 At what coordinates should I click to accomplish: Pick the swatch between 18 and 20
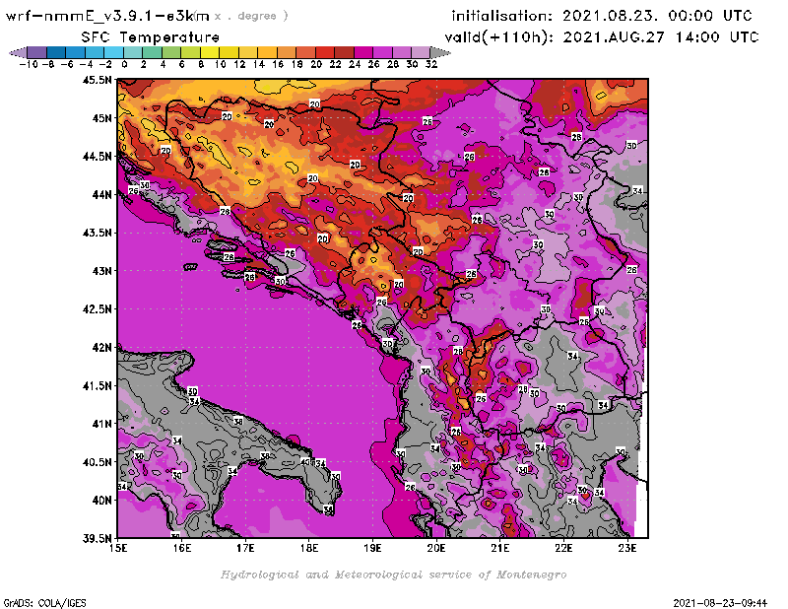[305, 52]
